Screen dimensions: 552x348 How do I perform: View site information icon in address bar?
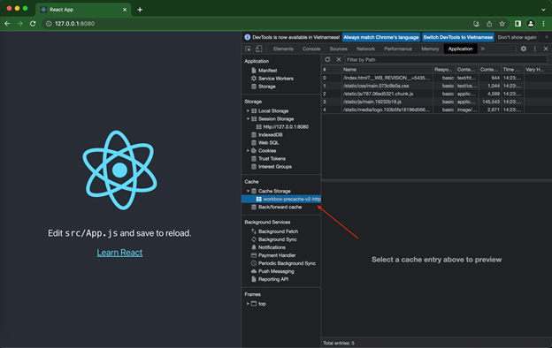click(49, 24)
